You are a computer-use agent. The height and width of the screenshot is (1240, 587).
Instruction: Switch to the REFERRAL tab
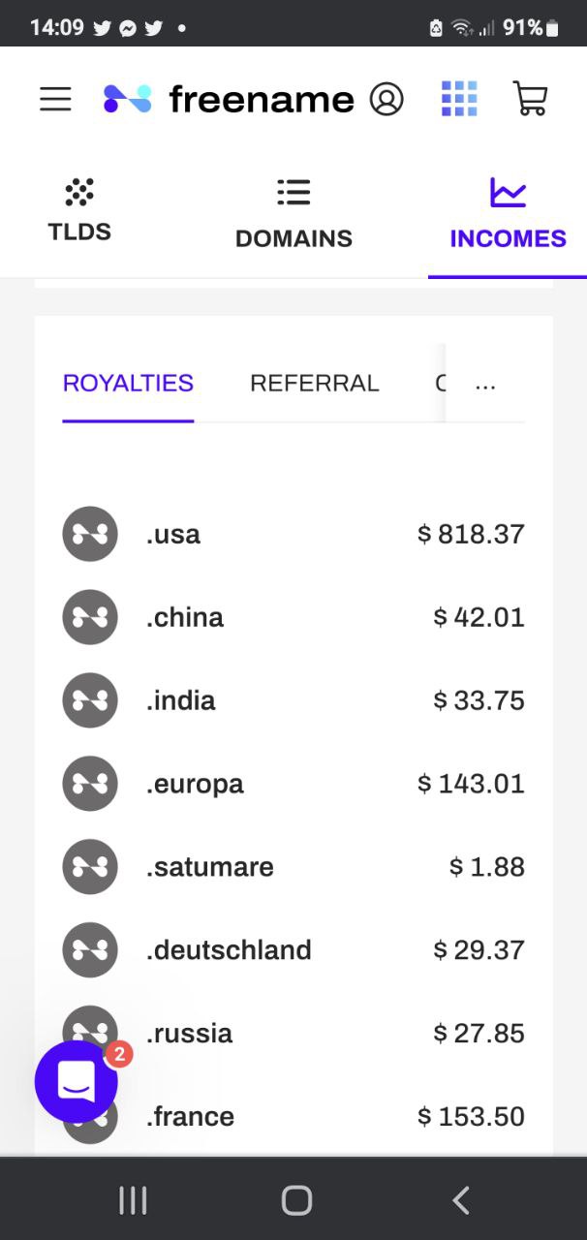315,384
